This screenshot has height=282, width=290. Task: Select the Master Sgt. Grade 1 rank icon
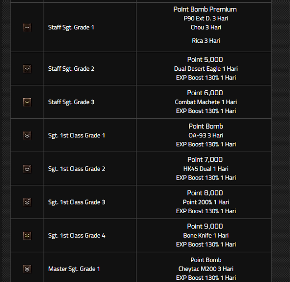click(x=27, y=269)
